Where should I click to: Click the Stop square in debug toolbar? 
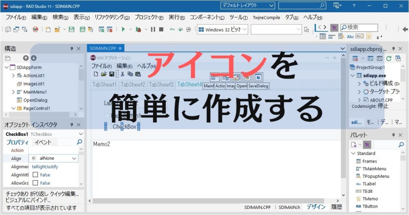(161, 29)
